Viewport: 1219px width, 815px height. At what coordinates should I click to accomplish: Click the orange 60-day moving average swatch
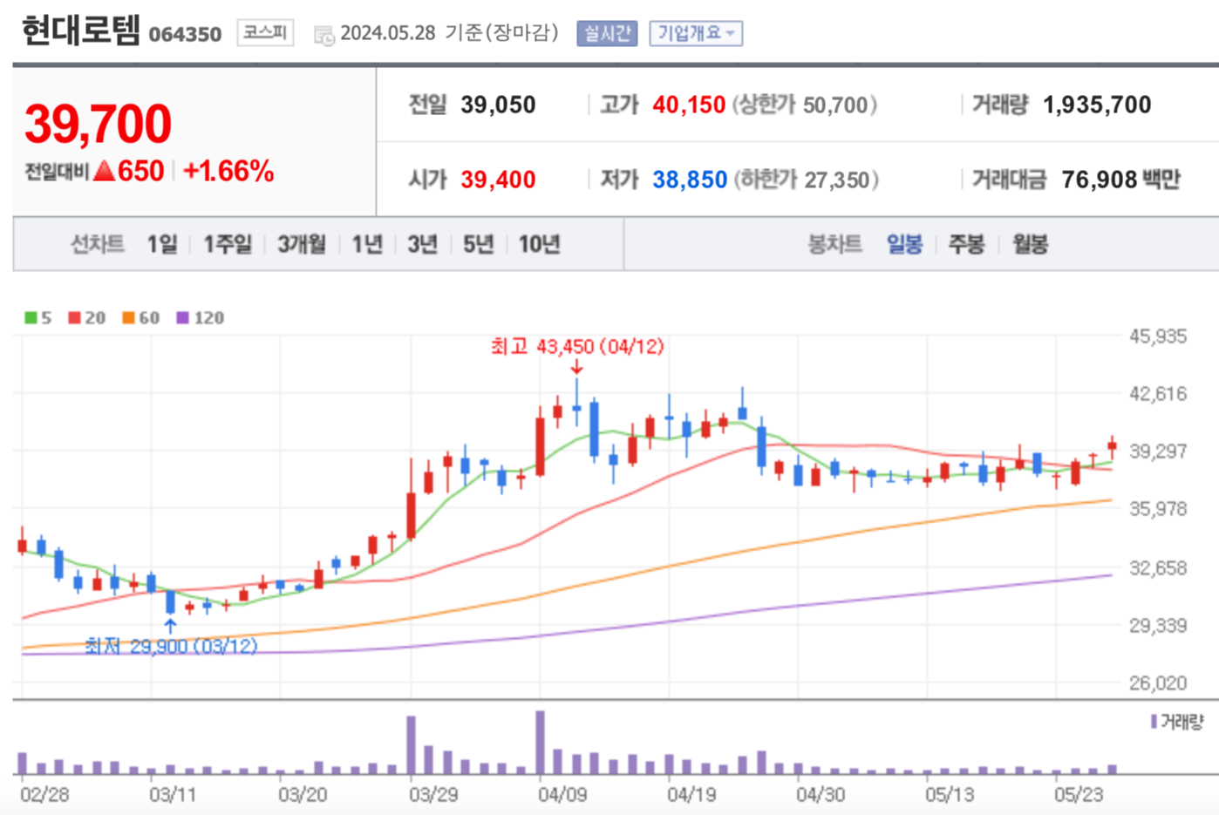[x=128, y=318]
